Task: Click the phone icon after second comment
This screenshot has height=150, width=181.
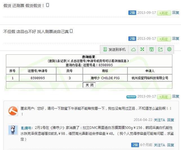Action: (71, 31)
